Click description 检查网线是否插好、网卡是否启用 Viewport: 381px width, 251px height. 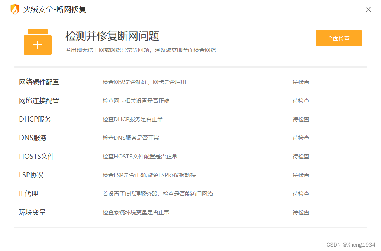click(144, 82)
